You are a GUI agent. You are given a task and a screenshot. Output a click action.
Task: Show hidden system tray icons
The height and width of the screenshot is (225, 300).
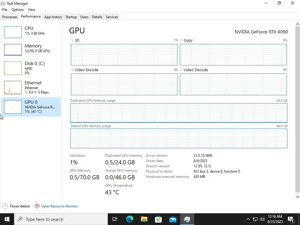248,219
